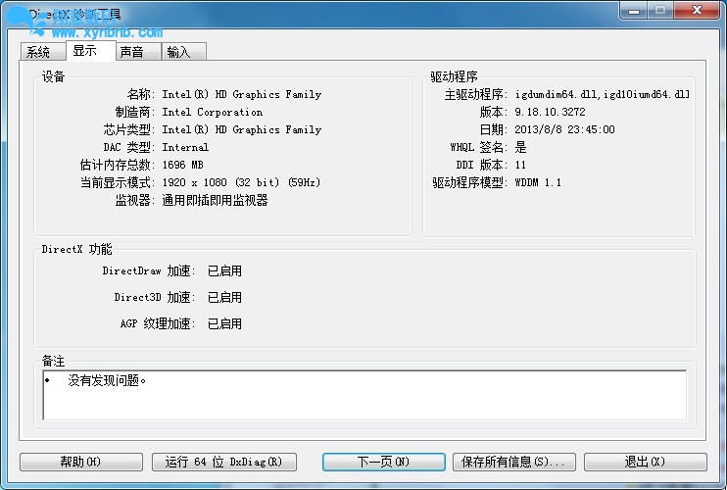
Task: Click the note 没有发现问题。
Action: [107, 380]
